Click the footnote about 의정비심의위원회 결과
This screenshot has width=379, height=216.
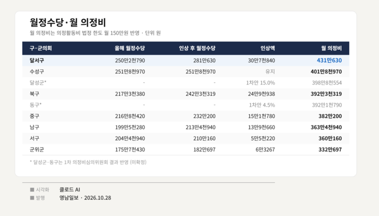point(88,162)
